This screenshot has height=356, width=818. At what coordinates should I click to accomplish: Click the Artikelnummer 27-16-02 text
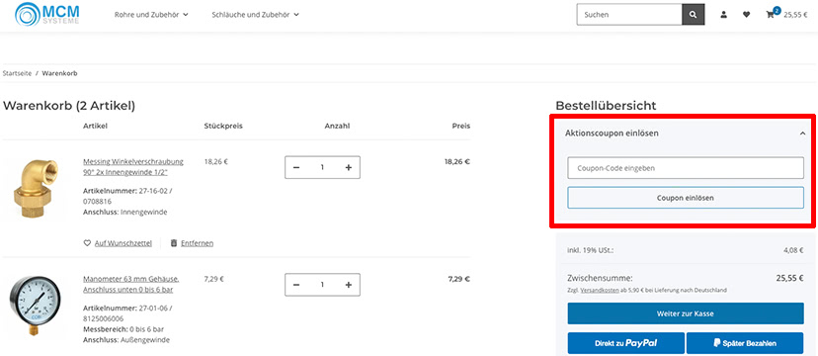coord(127,196)
